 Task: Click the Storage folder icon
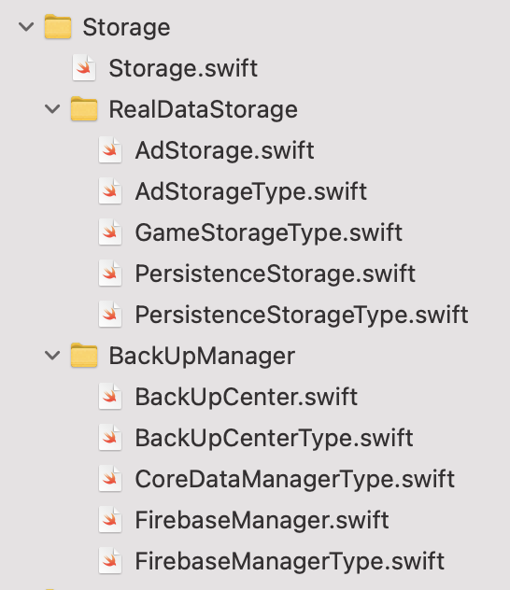click(58, 27)
